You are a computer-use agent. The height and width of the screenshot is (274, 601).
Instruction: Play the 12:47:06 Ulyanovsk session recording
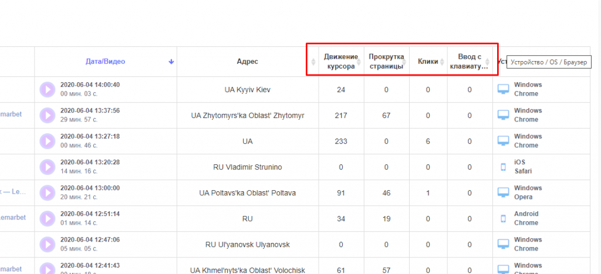pos(47,245)
